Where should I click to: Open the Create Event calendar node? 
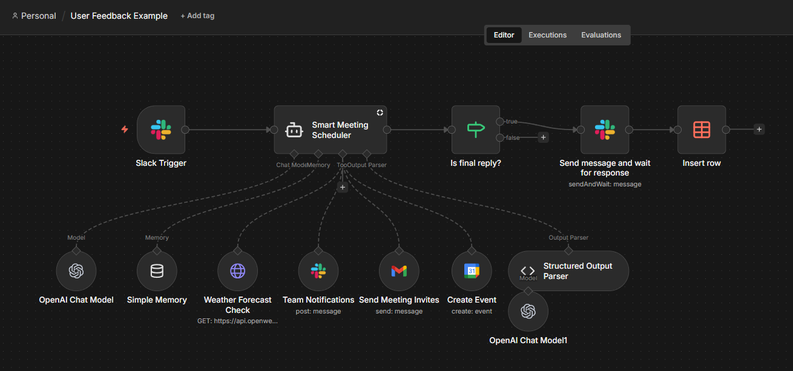472,271
